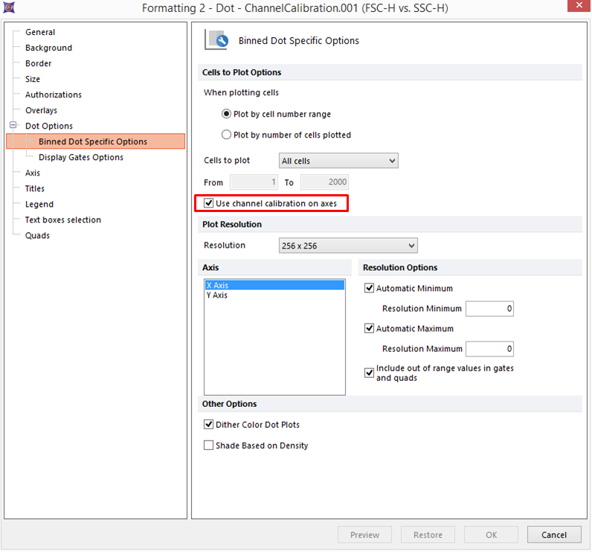
Task: Go to the Quads settings page
Action: (37, 235)
